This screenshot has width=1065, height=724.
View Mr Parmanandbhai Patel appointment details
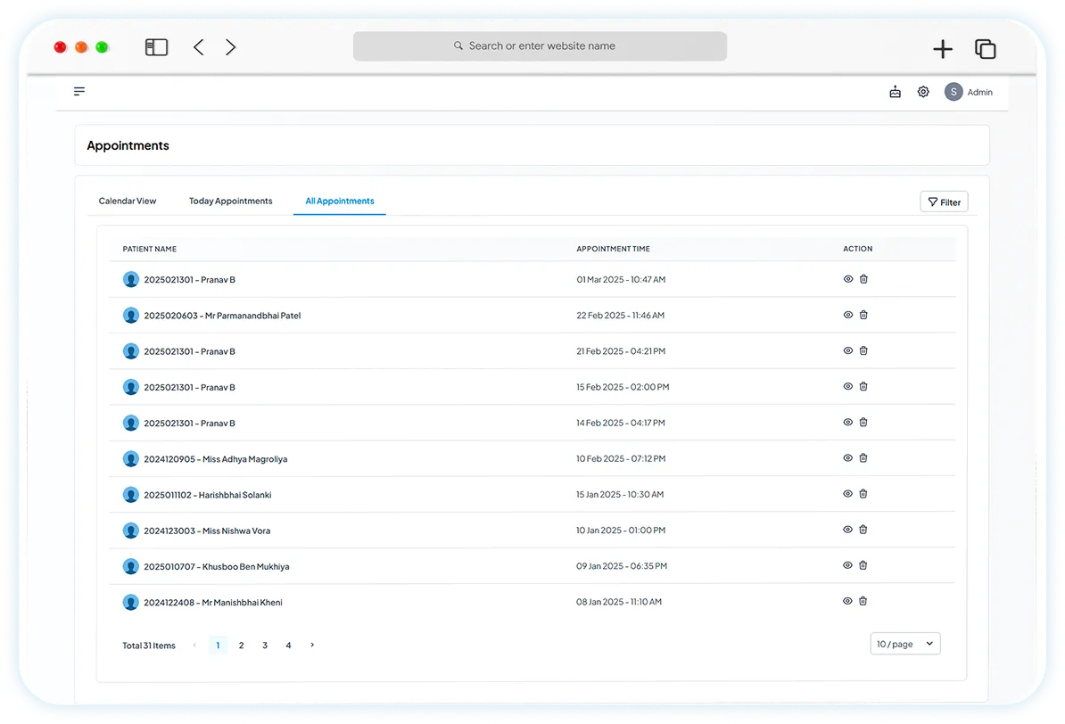847,315
